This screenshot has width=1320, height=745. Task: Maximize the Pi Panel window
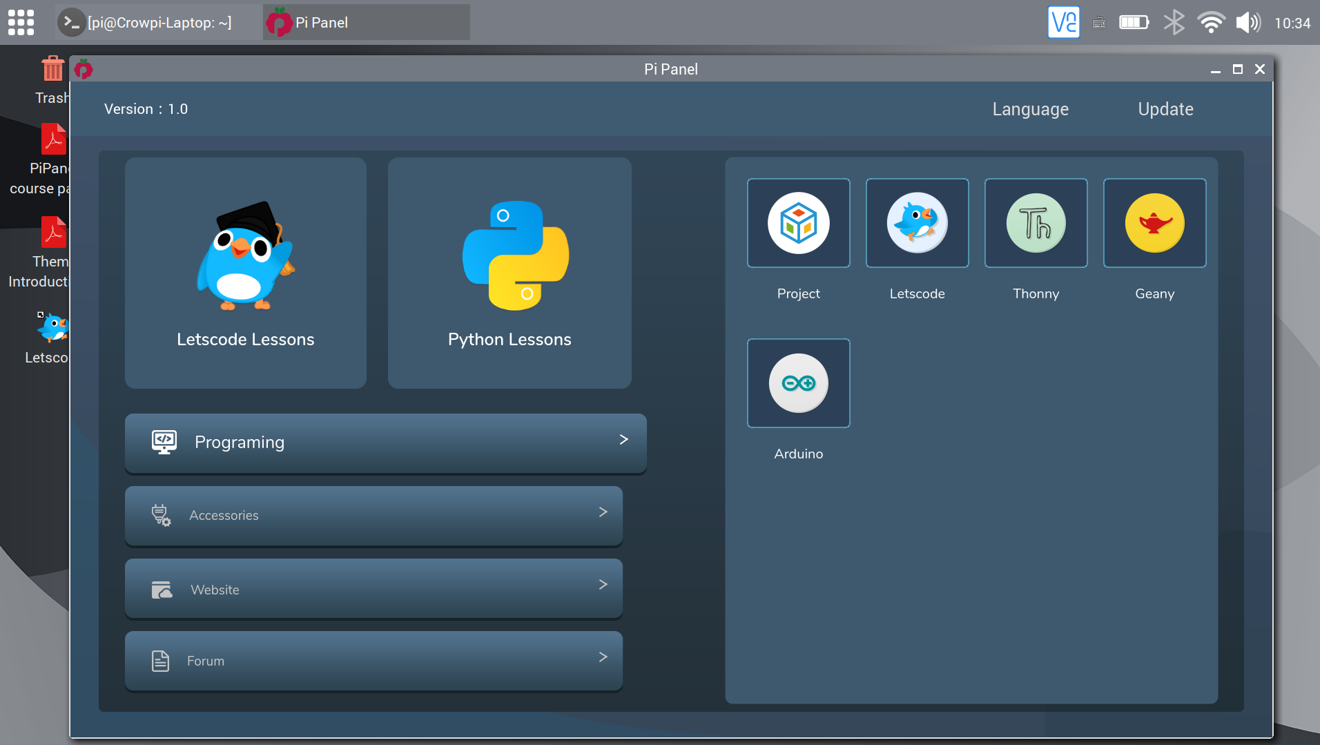pyautogui.click(x=1238, y=69)
